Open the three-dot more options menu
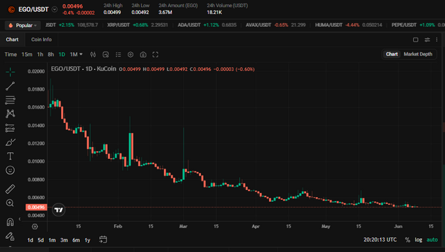The height and width of the screenshot is (252, 445). pos(437,40)
